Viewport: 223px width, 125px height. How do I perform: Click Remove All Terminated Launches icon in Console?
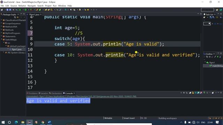pos(187,93)
